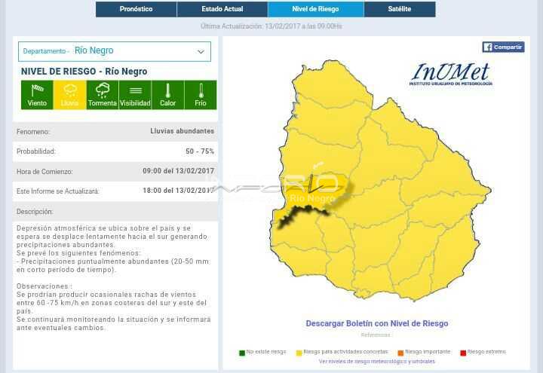
Task: Select the Tormenta storm risk icon
Action: coord(103,95)
